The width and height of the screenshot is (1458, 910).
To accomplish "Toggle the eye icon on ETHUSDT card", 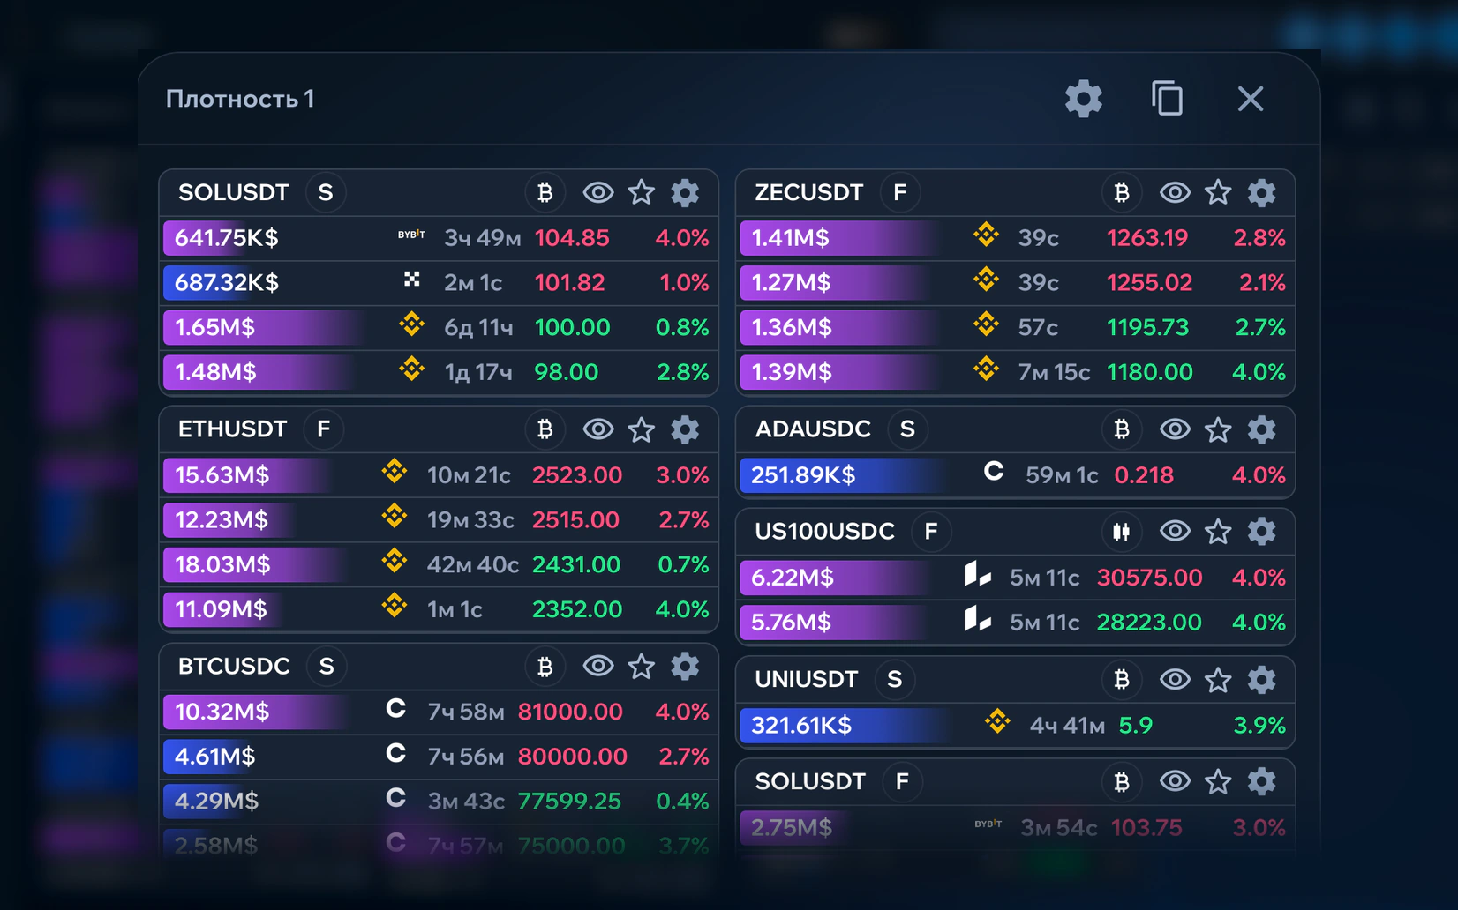I will 597,429.
